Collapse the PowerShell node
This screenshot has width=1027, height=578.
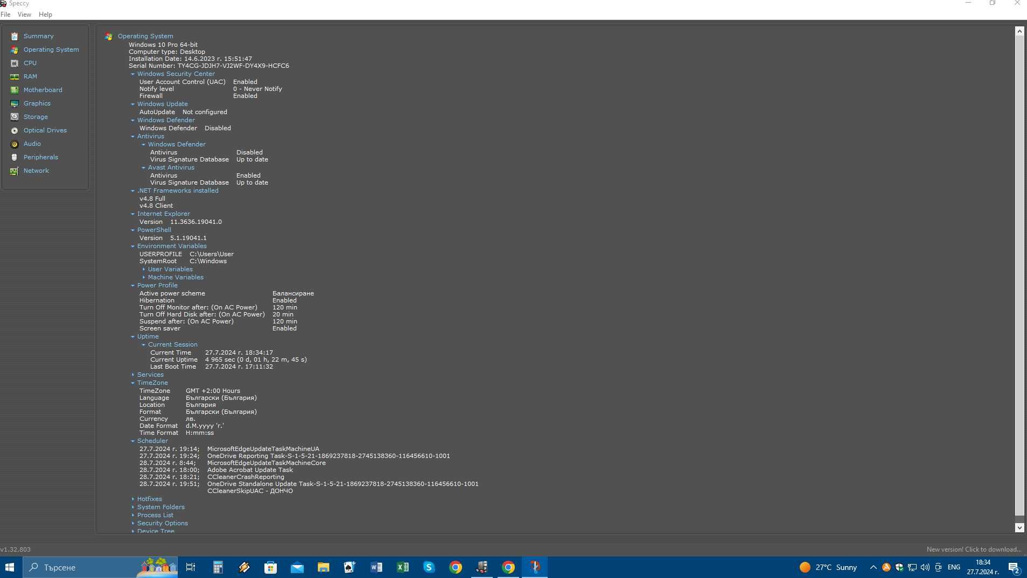click(132, 230)
